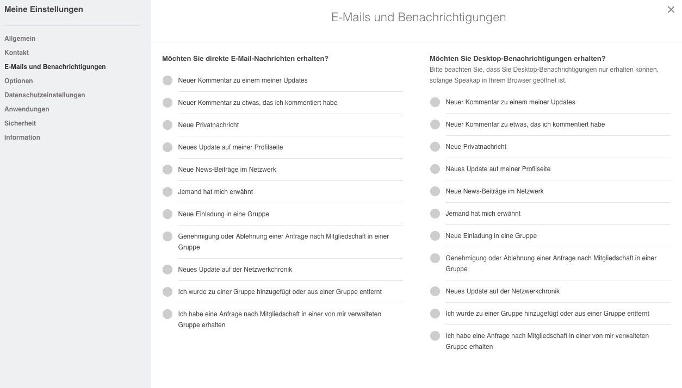
Task: Toggle email for Neue News-Beiträge im Netzwerk
Action: [168, 170]
